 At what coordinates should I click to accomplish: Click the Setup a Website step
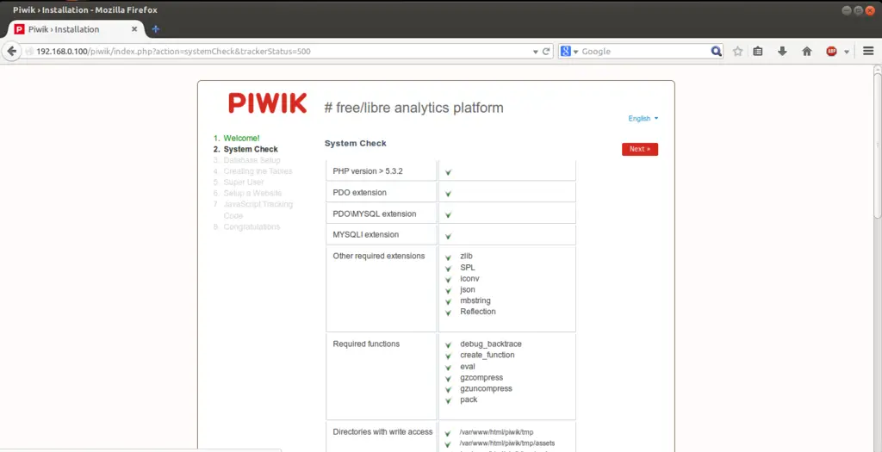252,194
